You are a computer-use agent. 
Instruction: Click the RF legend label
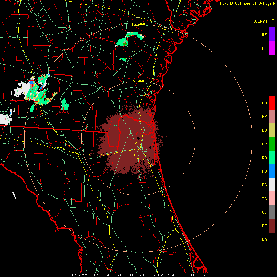click(264, 34)
